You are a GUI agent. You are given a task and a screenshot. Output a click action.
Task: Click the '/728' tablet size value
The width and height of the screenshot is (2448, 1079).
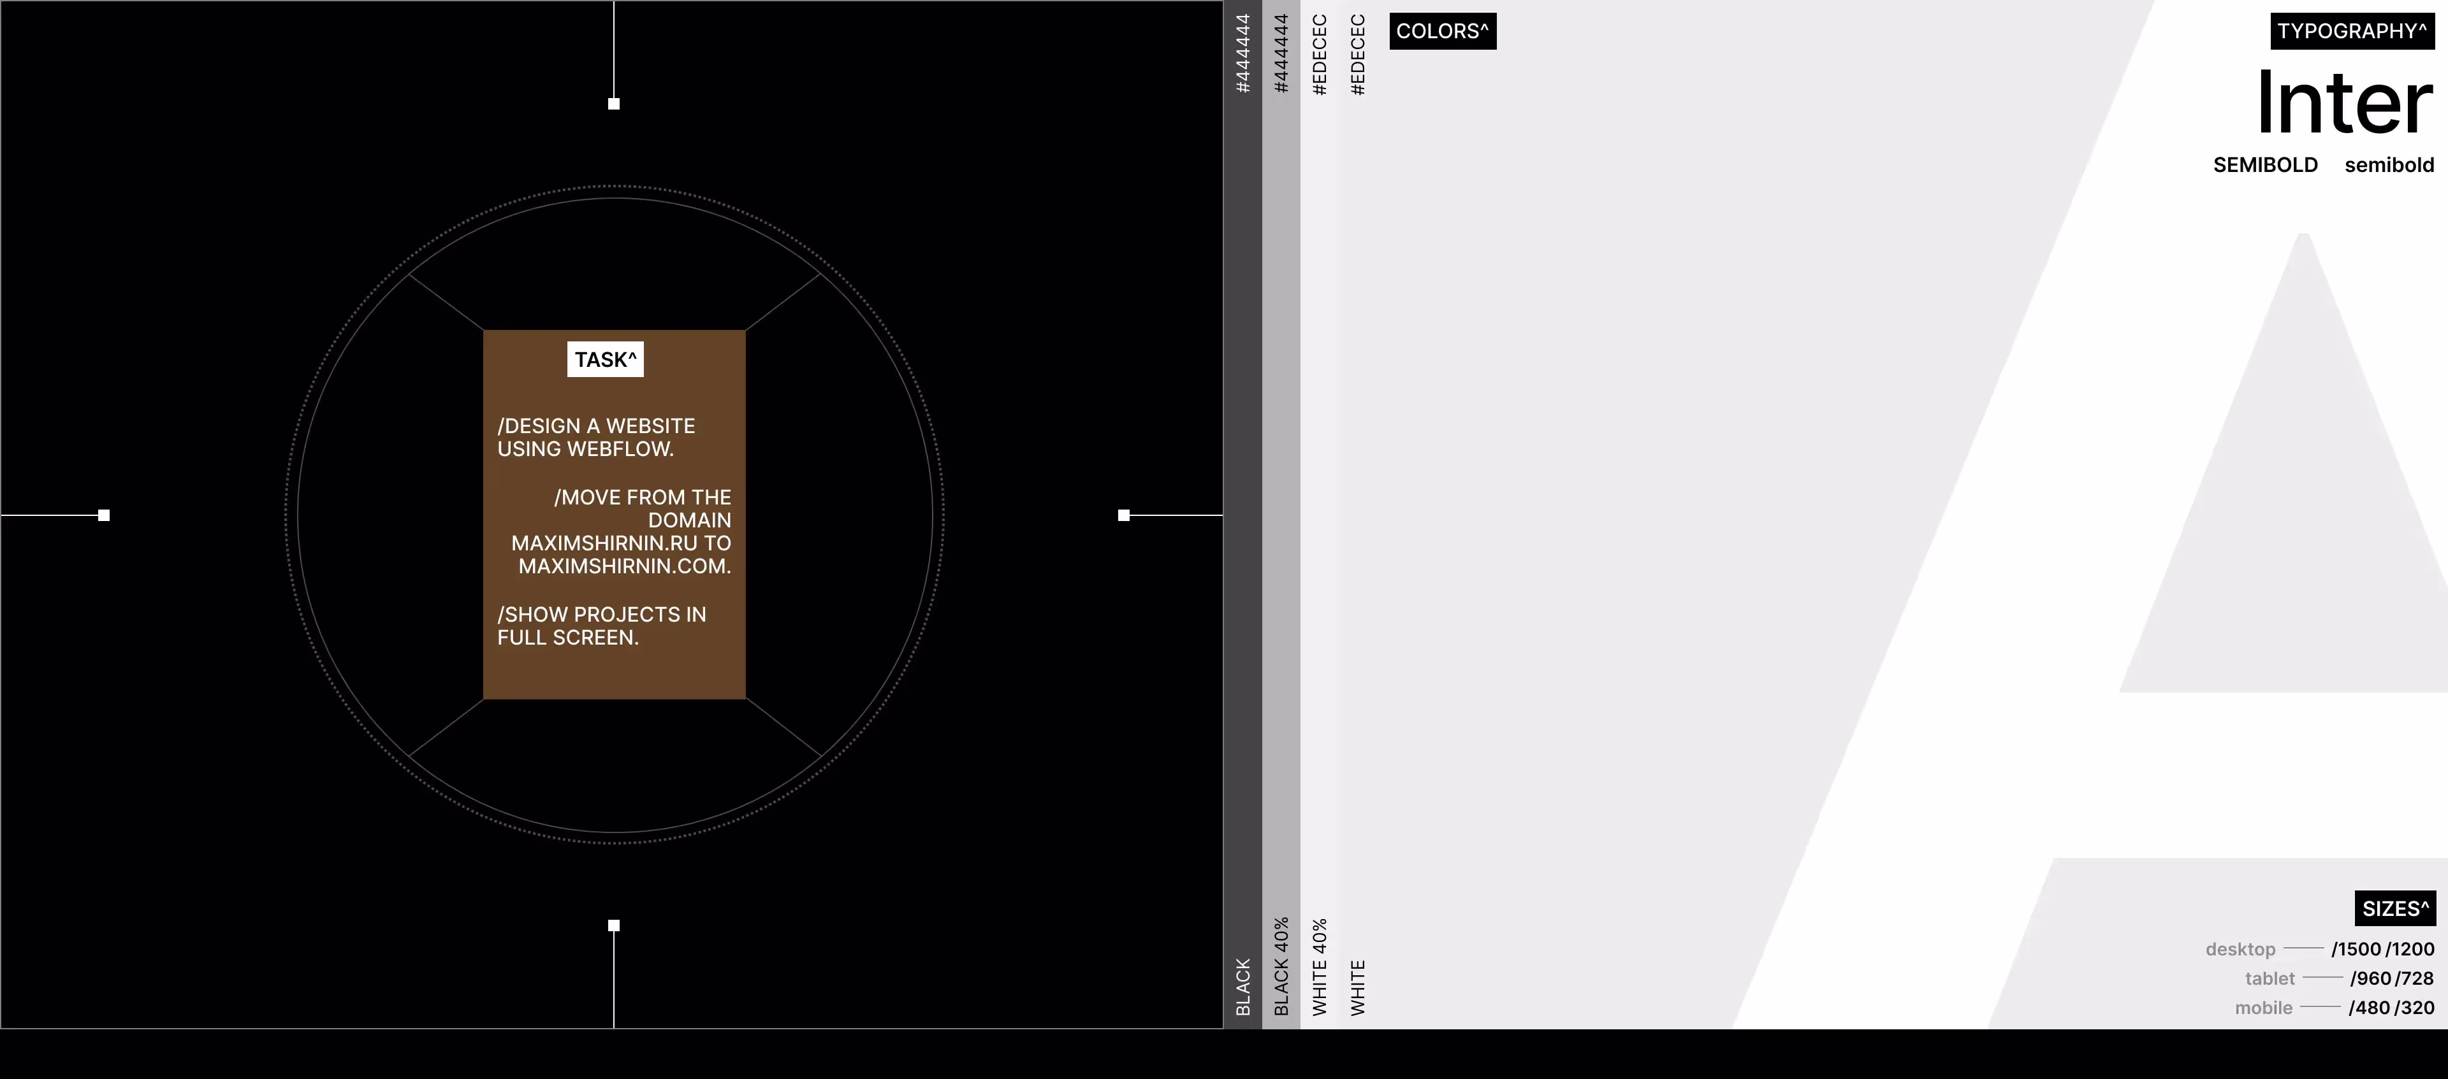click(2414, 978)
